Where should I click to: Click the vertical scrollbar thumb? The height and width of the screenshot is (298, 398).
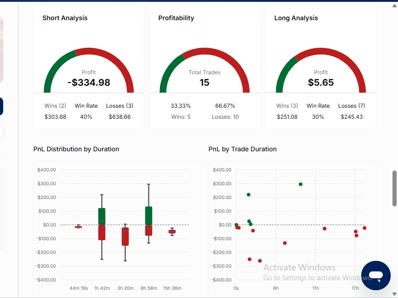click(394, 188)
